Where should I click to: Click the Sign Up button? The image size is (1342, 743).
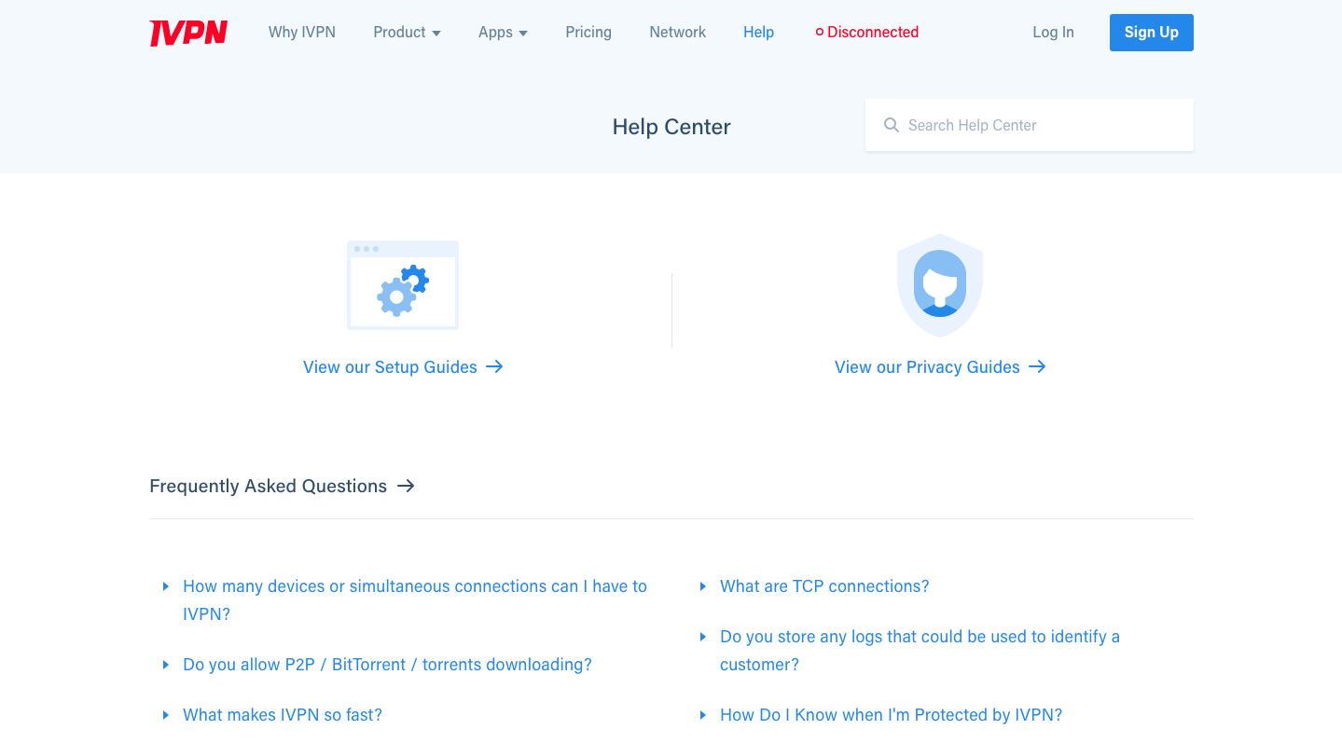(1152, 33)
